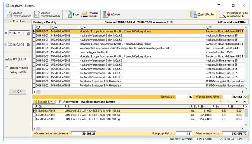Go to previous record in Asortyment navigator
This screenshot has height=144, width=252.
point(229,102)
